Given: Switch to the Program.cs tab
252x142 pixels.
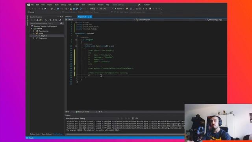Looking at the screenshot, I should [82, 17].
